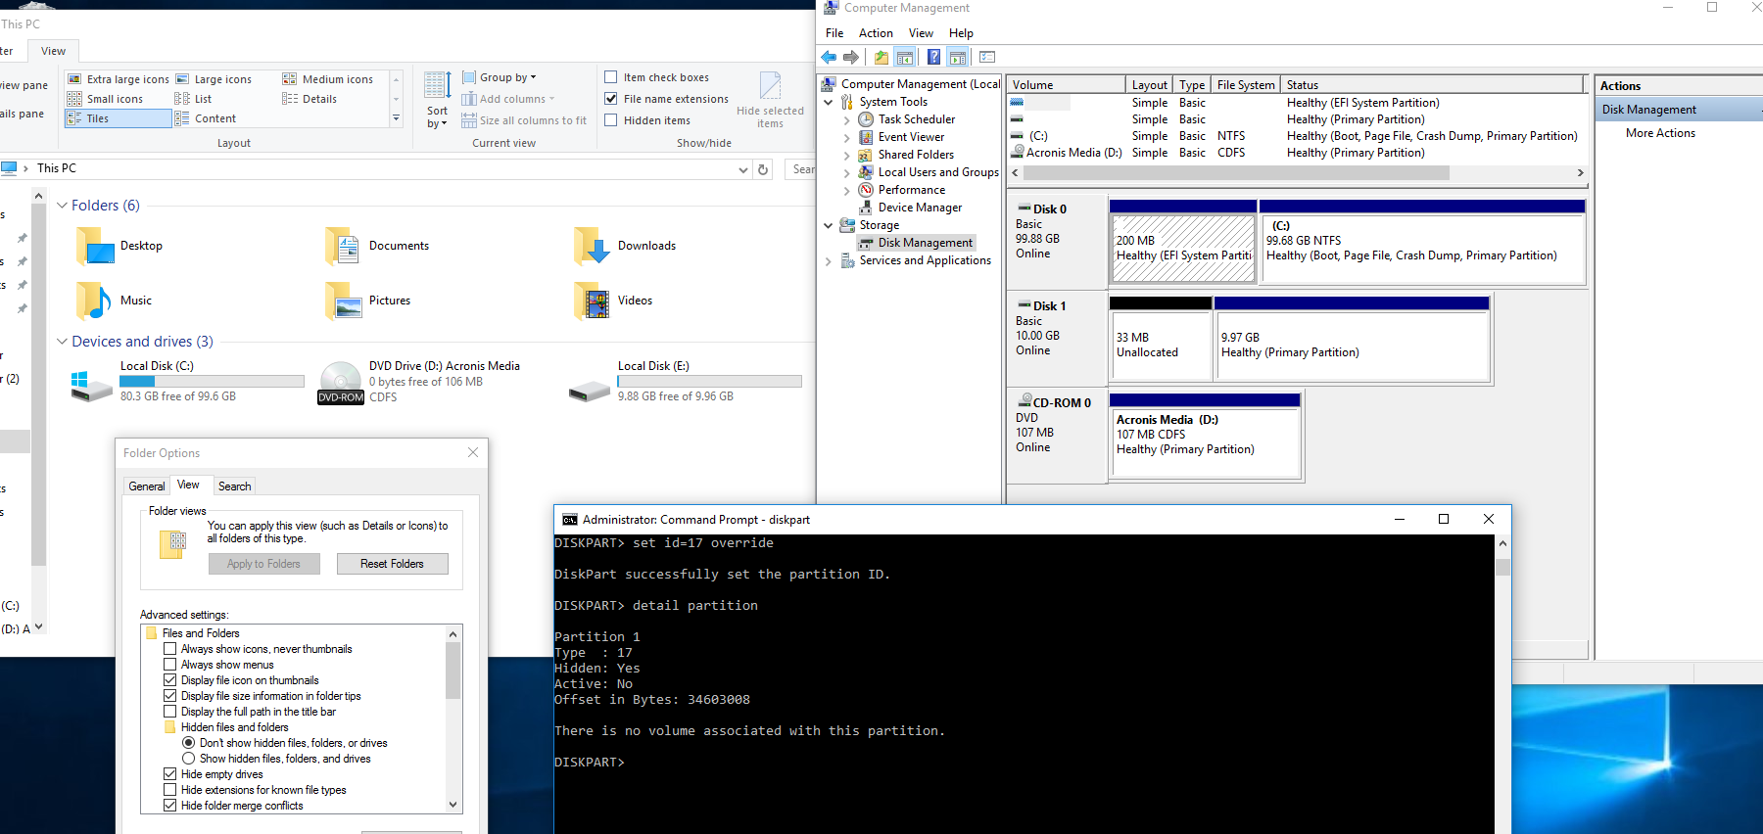The image size is (1763, 834).
Task: Toggle the Hidden items checkbox
Action: [611, 120]
